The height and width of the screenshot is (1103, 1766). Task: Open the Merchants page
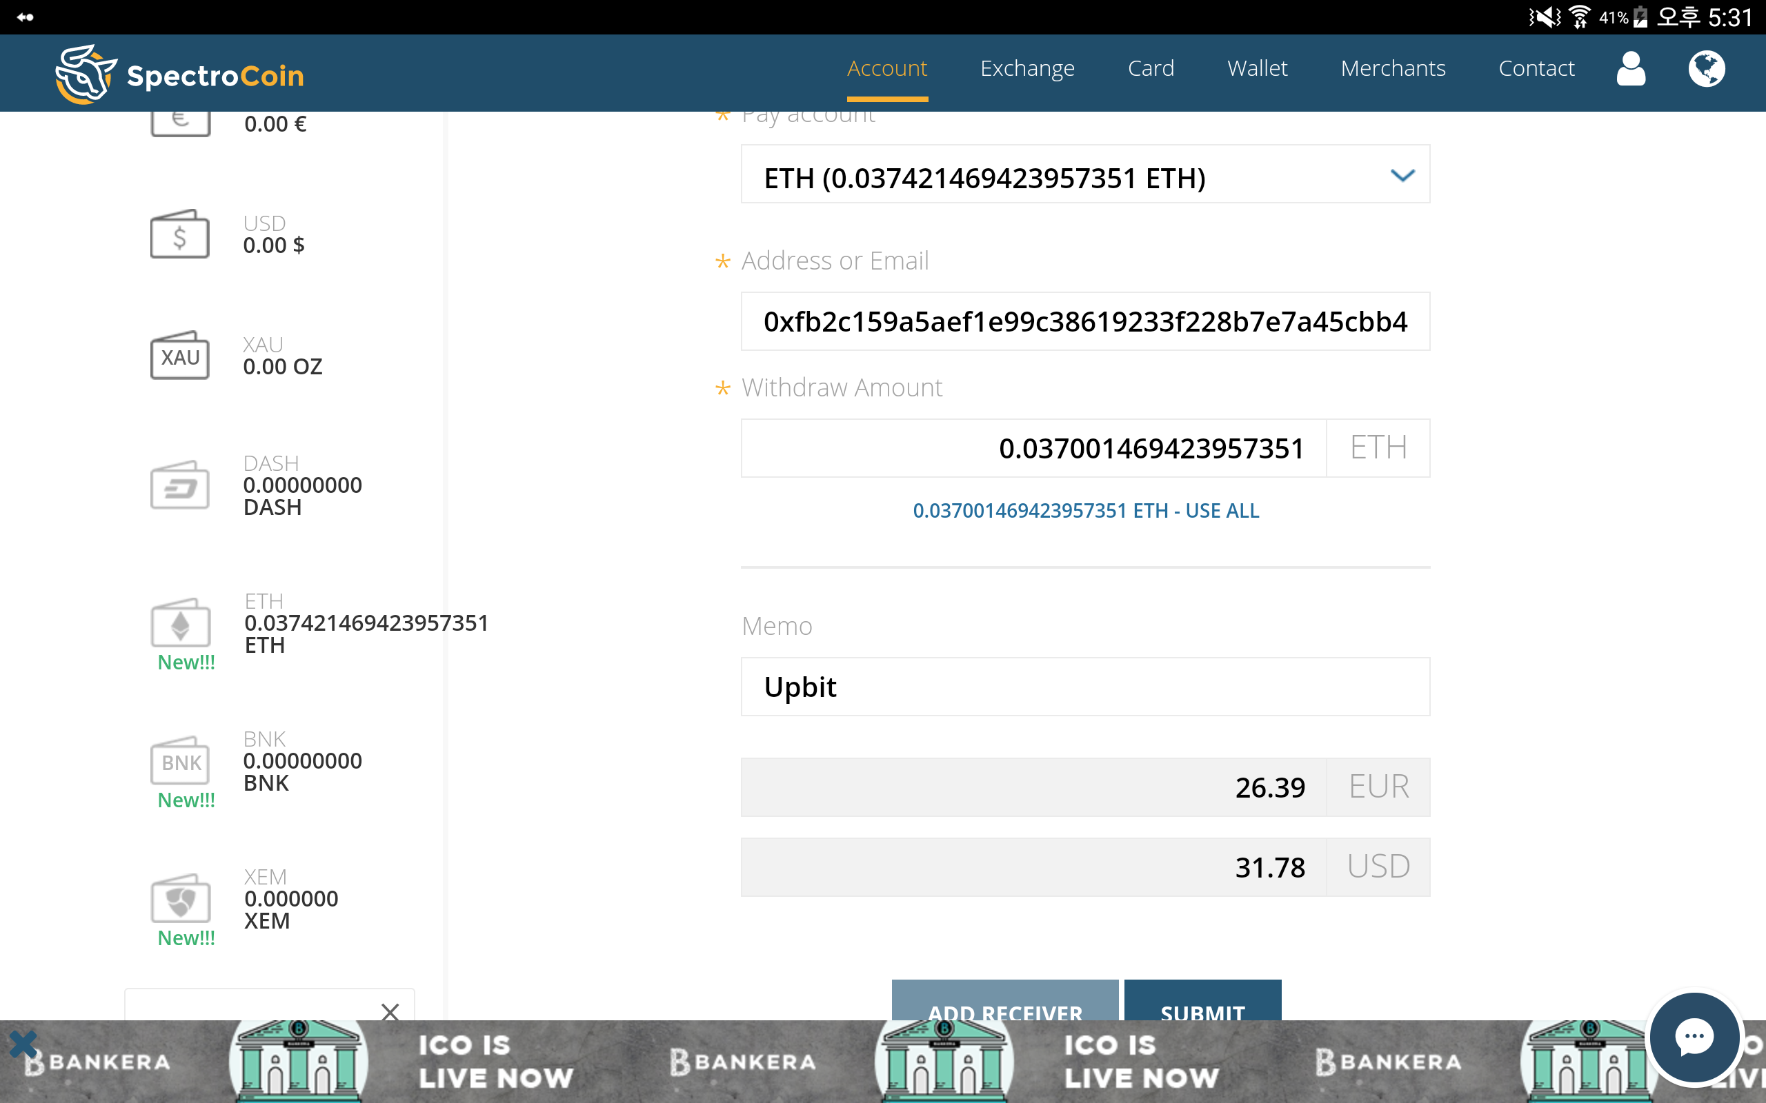pyautogui.click(x=1392, y=68)
